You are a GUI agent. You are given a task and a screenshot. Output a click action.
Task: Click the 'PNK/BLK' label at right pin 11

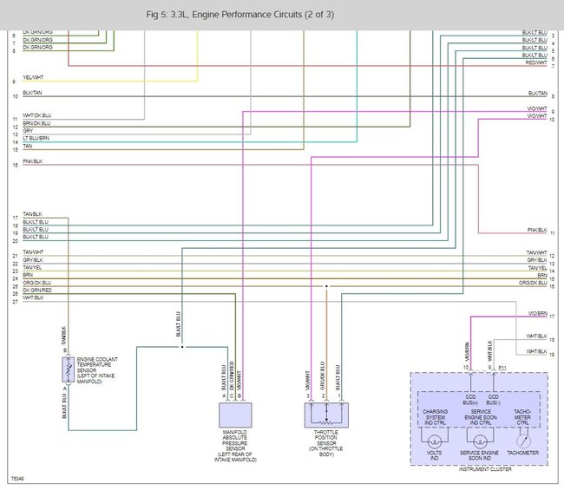[537, 230]
